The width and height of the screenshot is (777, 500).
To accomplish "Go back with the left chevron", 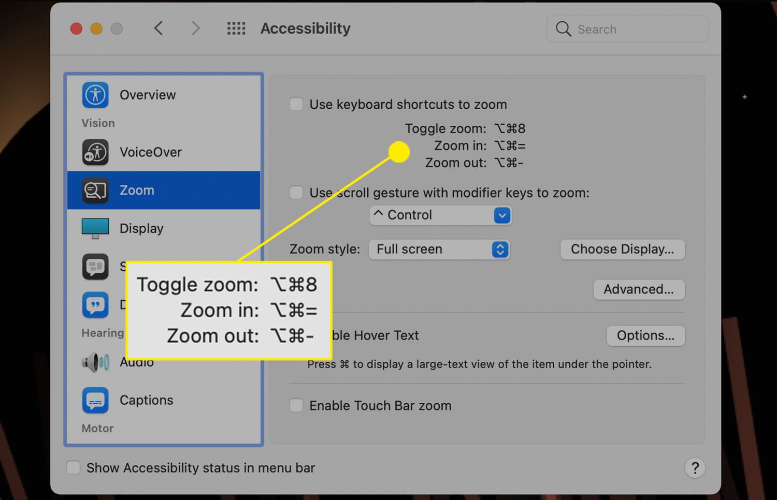I will pos(159,28).
